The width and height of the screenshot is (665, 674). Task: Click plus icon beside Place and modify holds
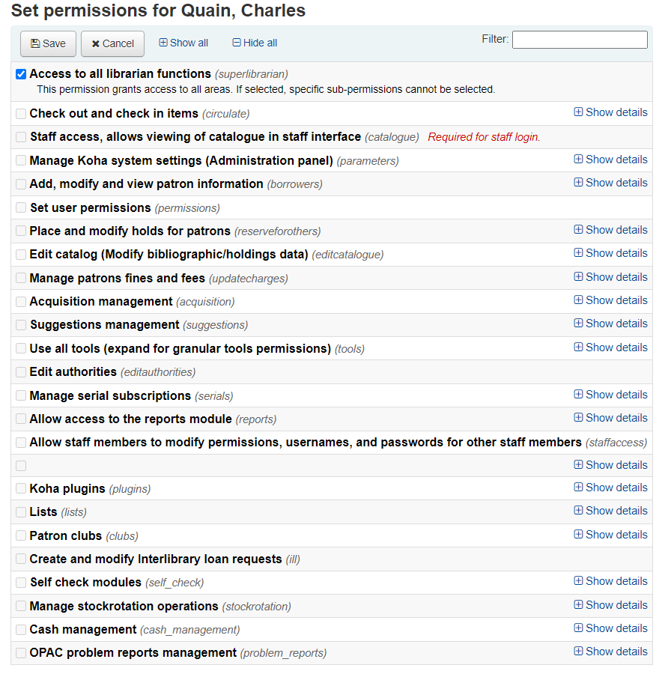tap(579, 230)
